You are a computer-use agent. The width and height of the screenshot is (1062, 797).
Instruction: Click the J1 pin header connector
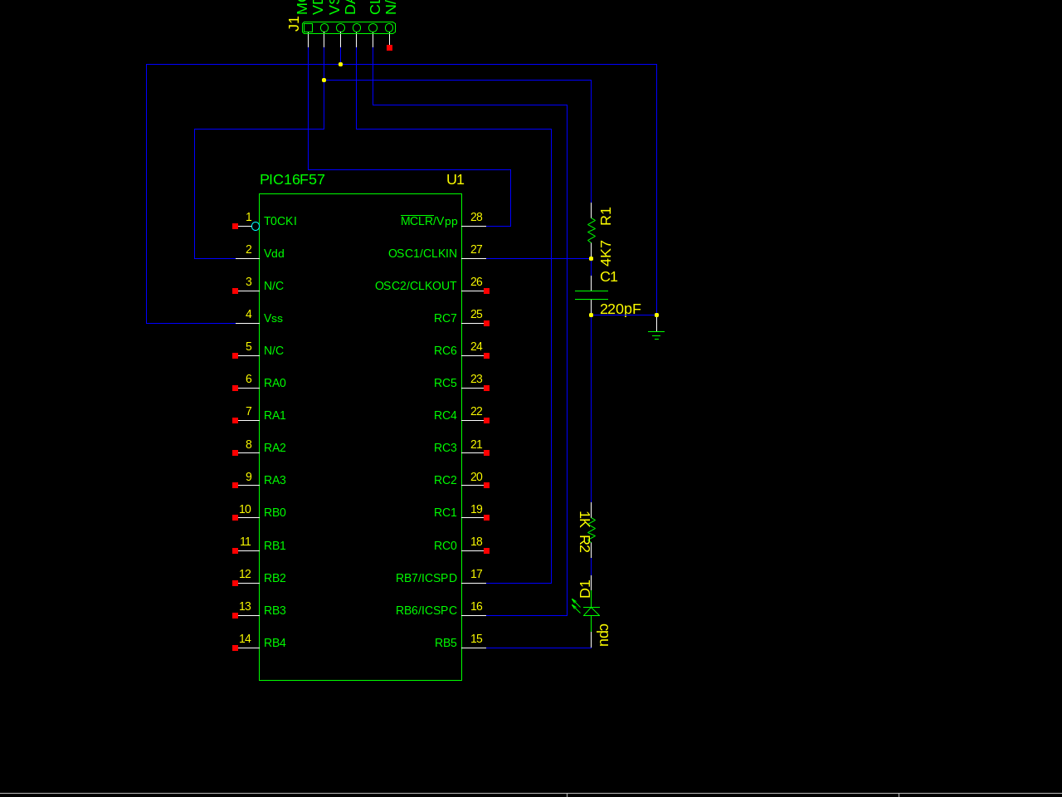click(x=348, y=27)
